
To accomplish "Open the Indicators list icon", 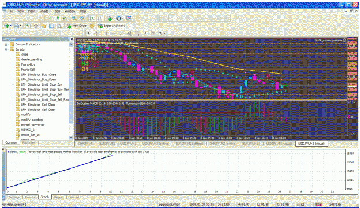I will (x=109, y=18).
